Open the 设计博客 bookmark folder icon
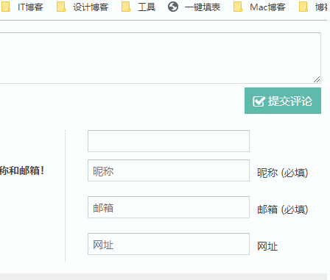 click(61, 7)
